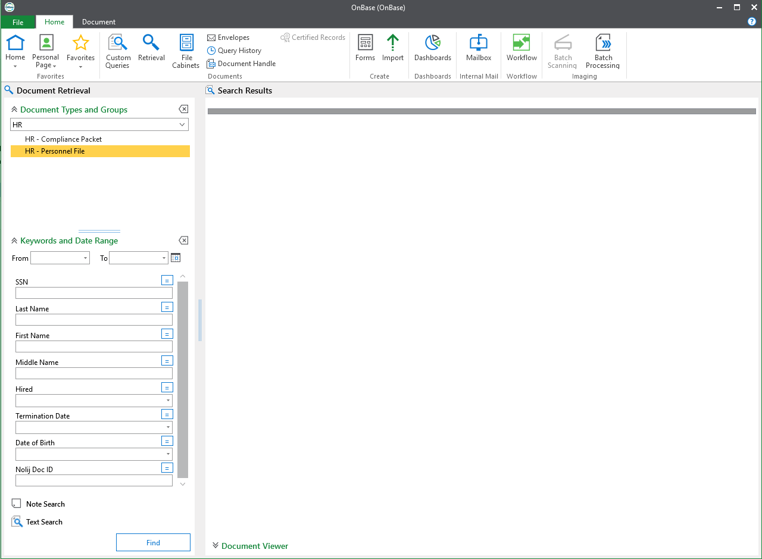Open the HR document group dropdown
This screenshot has height=559, width=762.
182,124
